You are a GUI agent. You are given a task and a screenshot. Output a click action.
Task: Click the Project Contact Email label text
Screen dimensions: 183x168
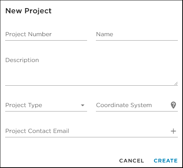[37, 131]
